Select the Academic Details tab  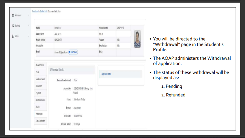click(40, 79)
